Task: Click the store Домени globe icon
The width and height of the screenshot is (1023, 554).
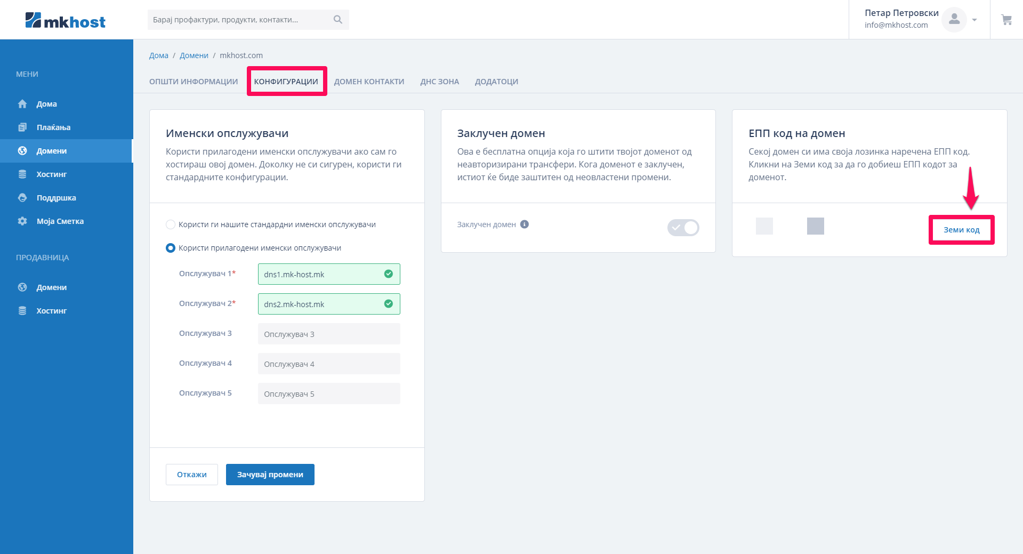Action: [x=22, y=287]
